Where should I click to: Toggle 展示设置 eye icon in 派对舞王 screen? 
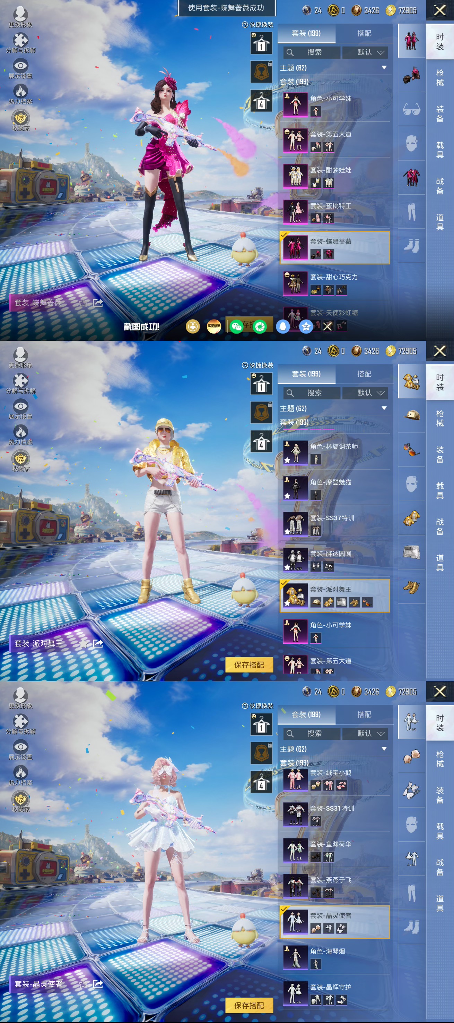point(20,406)
